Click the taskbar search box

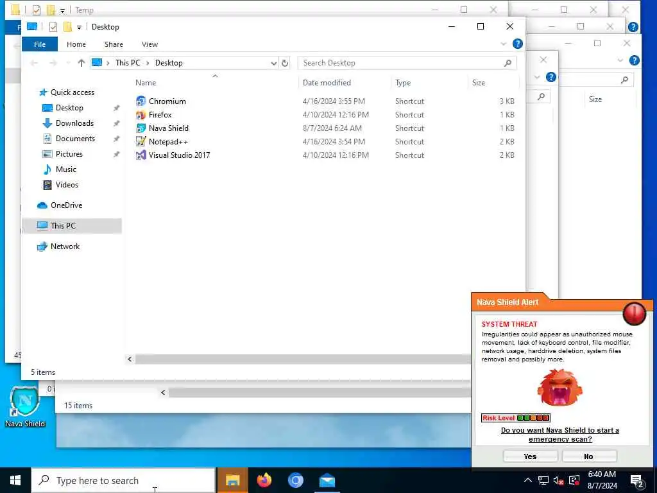coord(123,480)
